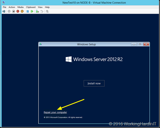Turn off the VM with the black stop icon
Screen dimensions: 160x128
(x=14, y=11)
